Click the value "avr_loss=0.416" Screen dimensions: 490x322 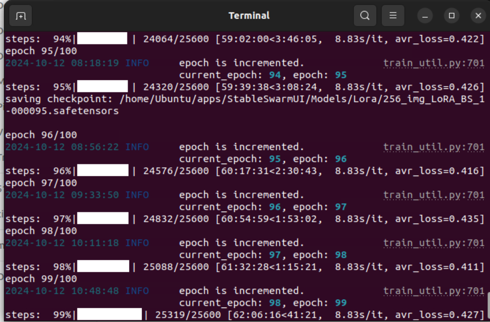437,171
